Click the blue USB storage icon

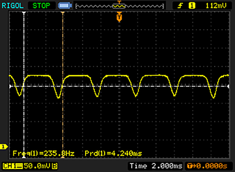pos(65,6)
